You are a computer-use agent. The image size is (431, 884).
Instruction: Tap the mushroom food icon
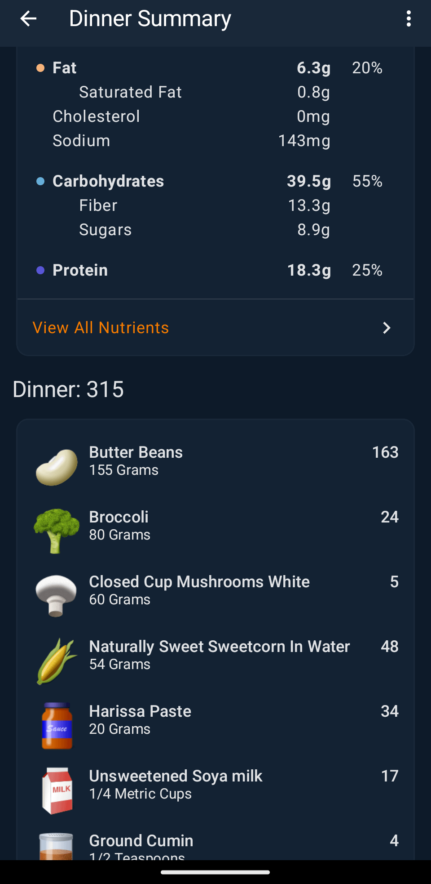[x=57, y=595]
